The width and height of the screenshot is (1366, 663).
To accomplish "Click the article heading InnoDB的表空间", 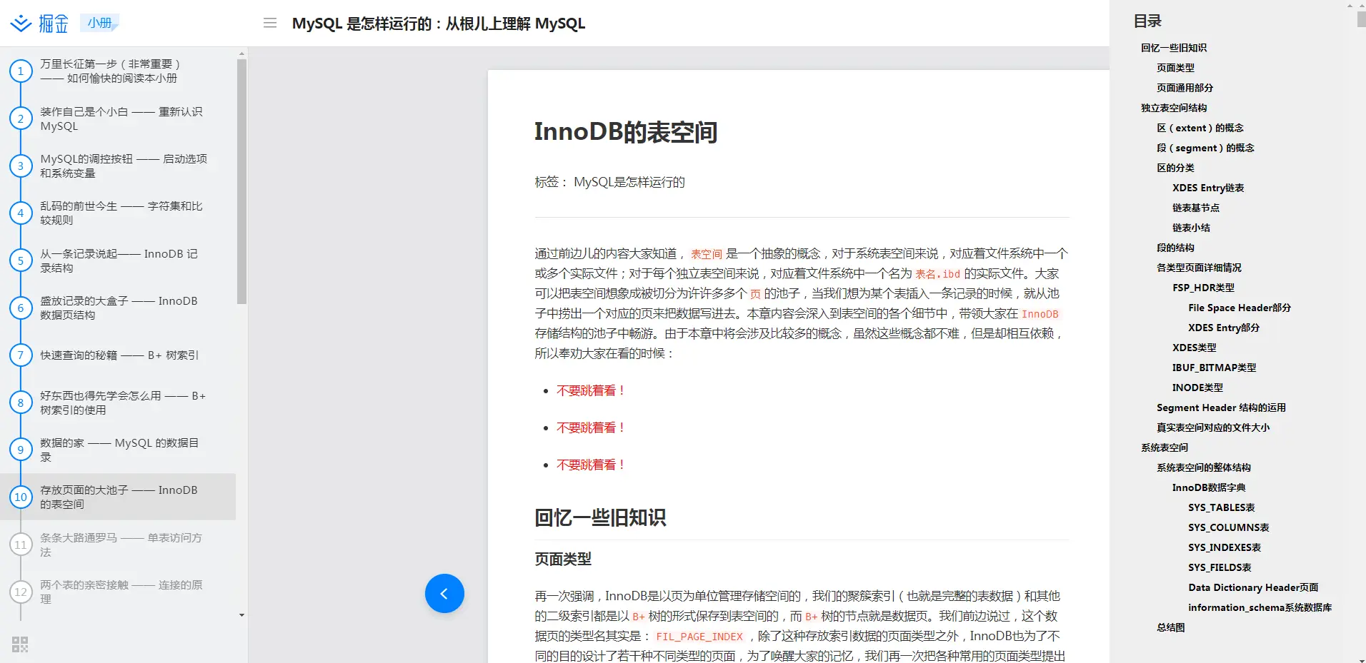I will 626,132.
